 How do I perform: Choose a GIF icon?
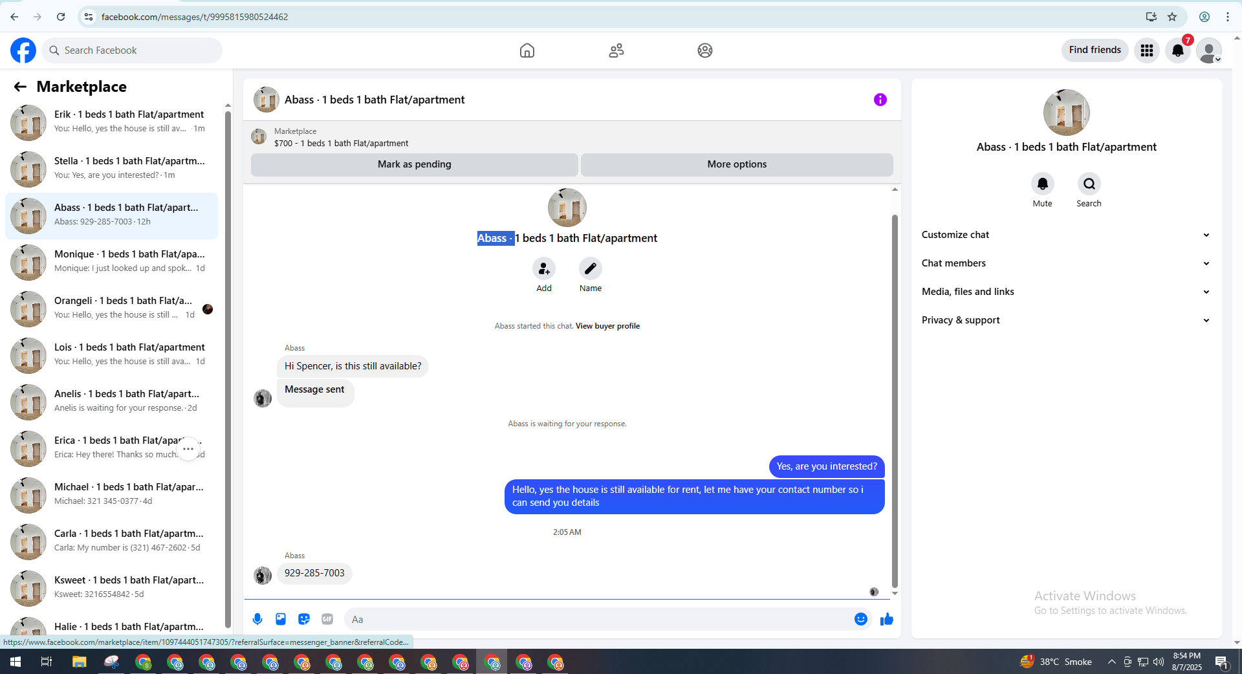coord(327,619)
